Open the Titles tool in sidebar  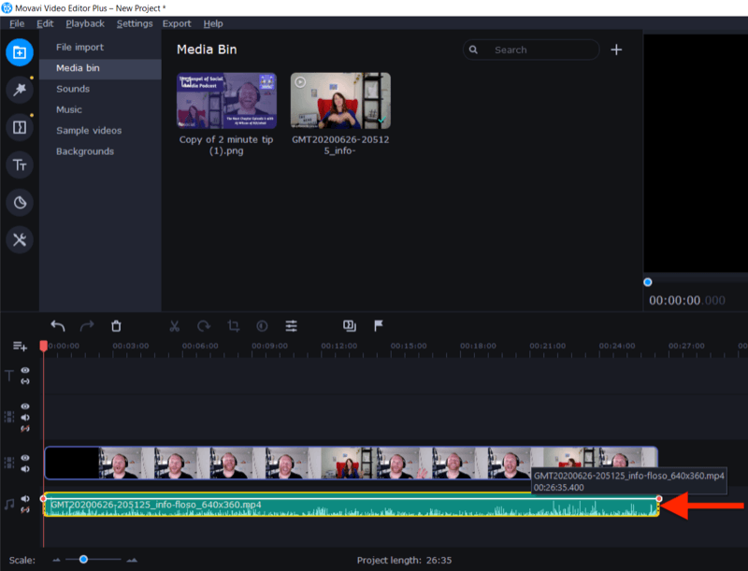tap(19, 165)
